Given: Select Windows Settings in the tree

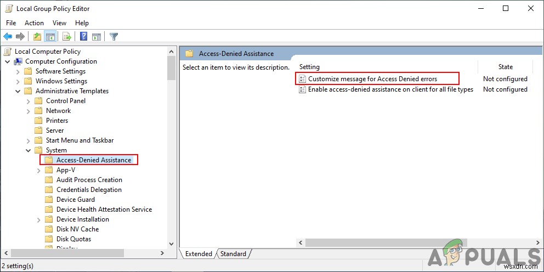Looking at the screenshot, I should point(61,81).
